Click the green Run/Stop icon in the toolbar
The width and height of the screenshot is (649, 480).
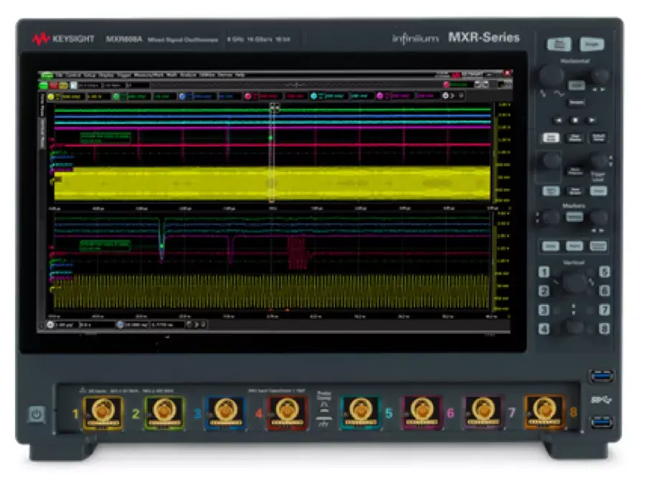(x=44, y=84)
